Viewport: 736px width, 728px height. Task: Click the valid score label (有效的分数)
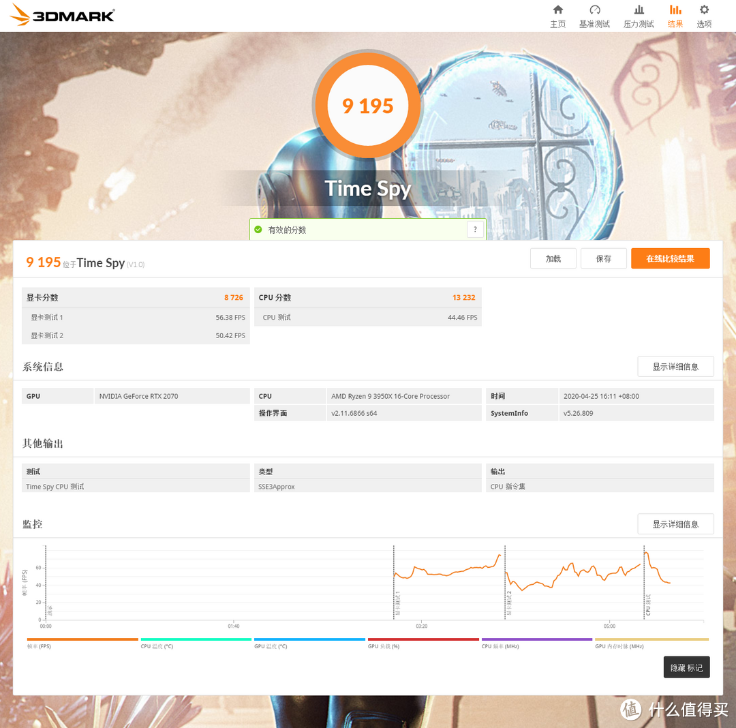tap(287, 230)
